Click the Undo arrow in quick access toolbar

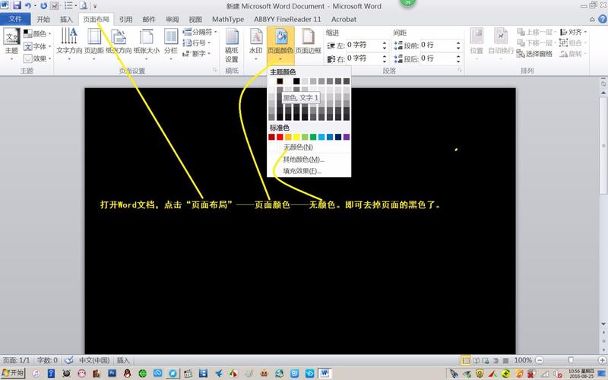click(28, 6)
